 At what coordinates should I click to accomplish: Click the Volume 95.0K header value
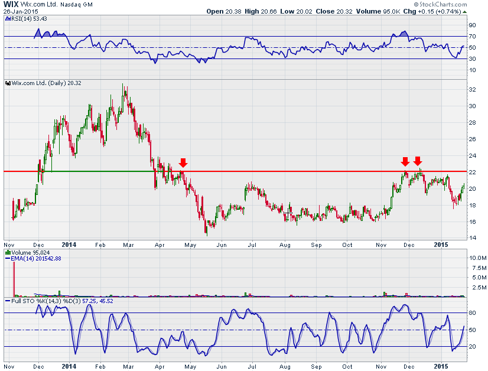click(x=378, y=11)
